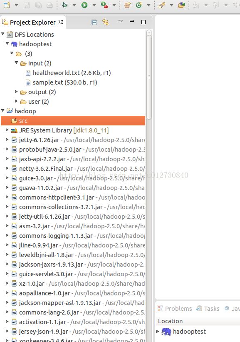Click the jetty-util-6.1.26.jar jar icon
This screenshot has height=342, width=240.
[14, 217]
